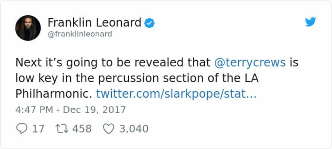Viewport: 332px width, 149px height.
Task: Click the @franklinleonard handle
Action: (x=80, y=34)
